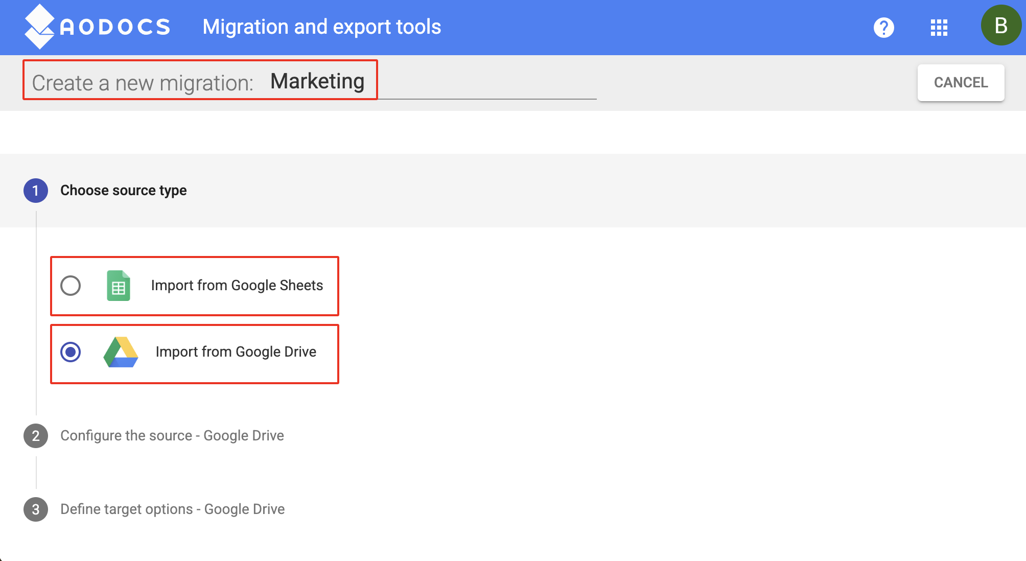Viewport: 1026px width, 561px height.
Task: Expand Define target options - Google Drive
Action: pos(173,509)
